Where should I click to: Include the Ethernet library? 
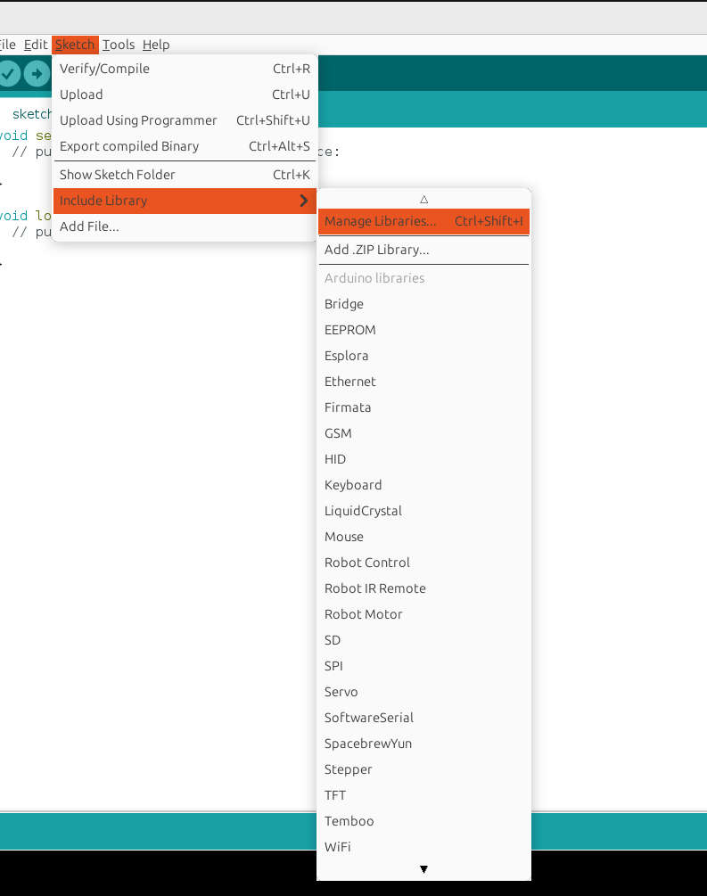(423, 382)
